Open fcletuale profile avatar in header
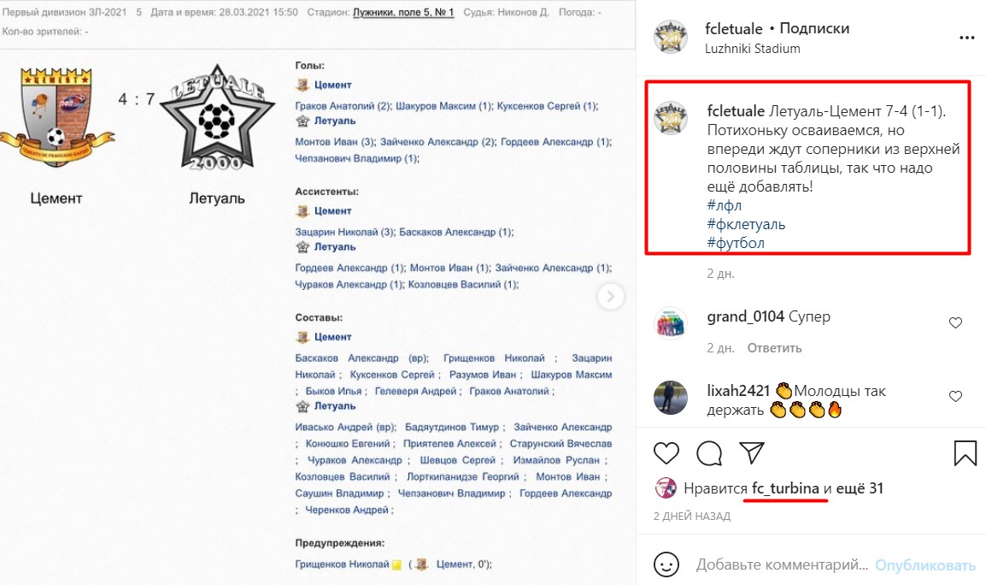Viewport: 986px width, 585px height. tap(671, 37)
